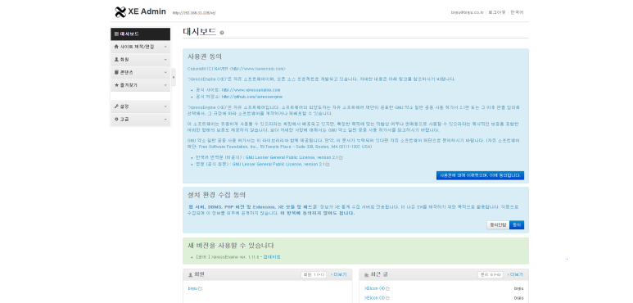633x303 pixels.
Task: Click 더보기 in the 회원 panel
Action: tap(338, 275)
